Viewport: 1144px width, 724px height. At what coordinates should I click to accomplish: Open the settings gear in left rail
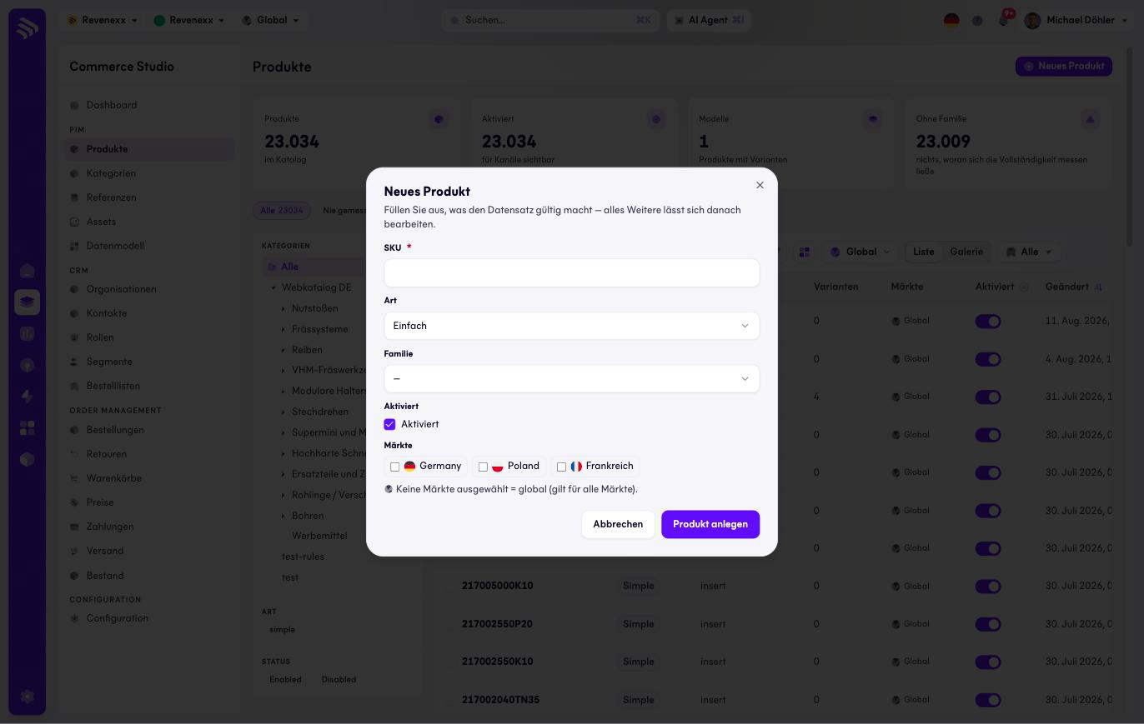pos(27,697)
